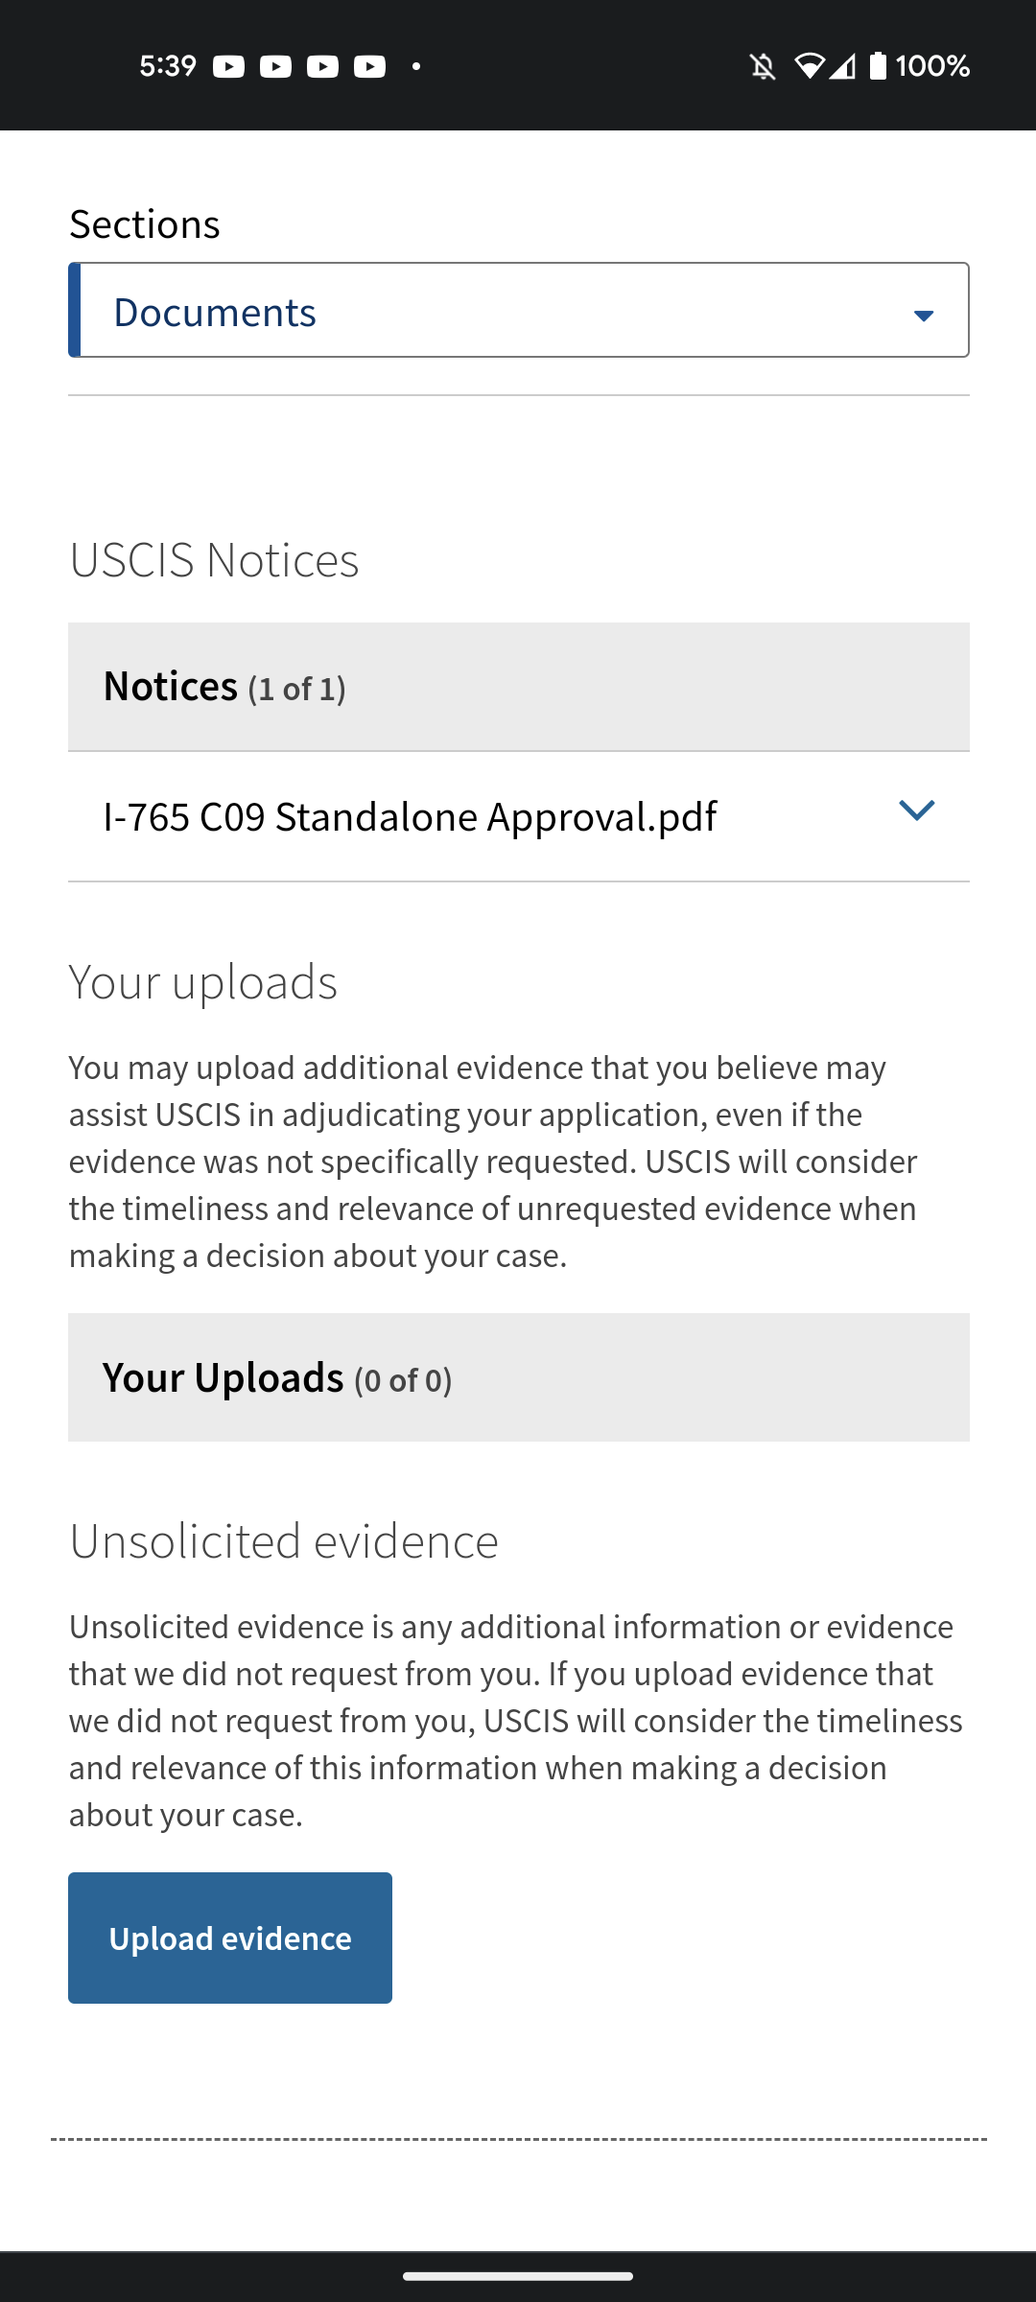Click the Notices (1 of 1) header
Screen dimensions: 1036x2302
(x=224, y=687)
